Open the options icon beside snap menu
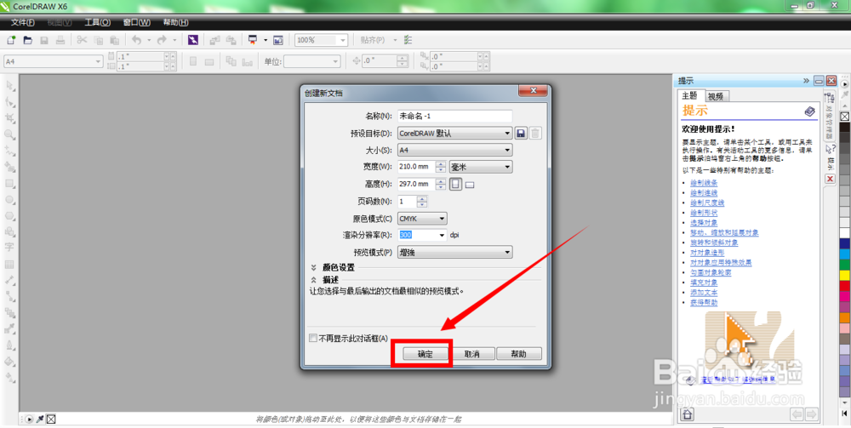851x428 pixels. click(408, 40)
